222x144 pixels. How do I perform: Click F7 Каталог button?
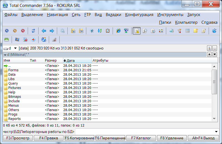click(141, 138)
